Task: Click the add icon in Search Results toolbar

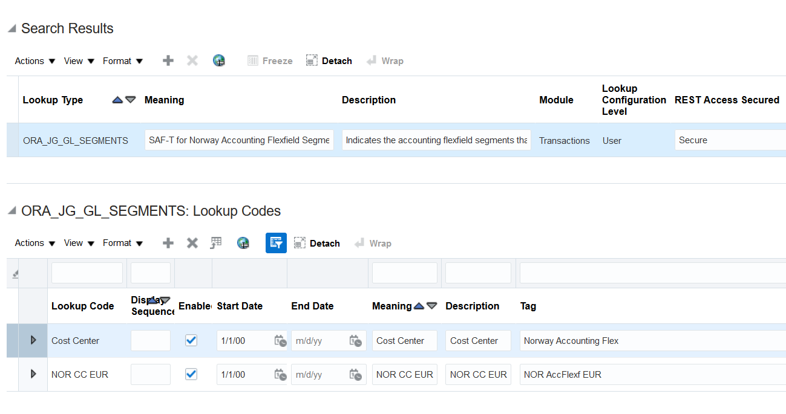Action: [168, 60]
